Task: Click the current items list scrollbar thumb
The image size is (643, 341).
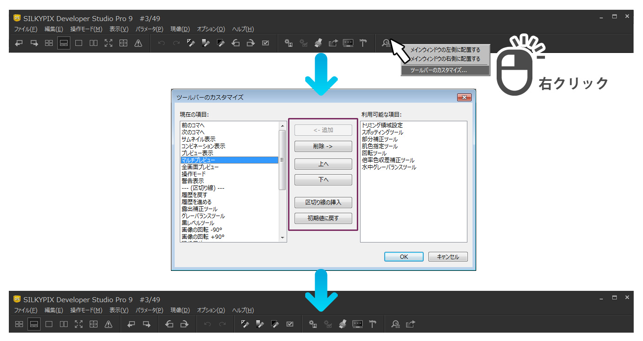Action: point(282,160)
